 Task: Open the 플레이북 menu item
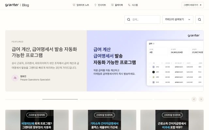tap(117, 5)
